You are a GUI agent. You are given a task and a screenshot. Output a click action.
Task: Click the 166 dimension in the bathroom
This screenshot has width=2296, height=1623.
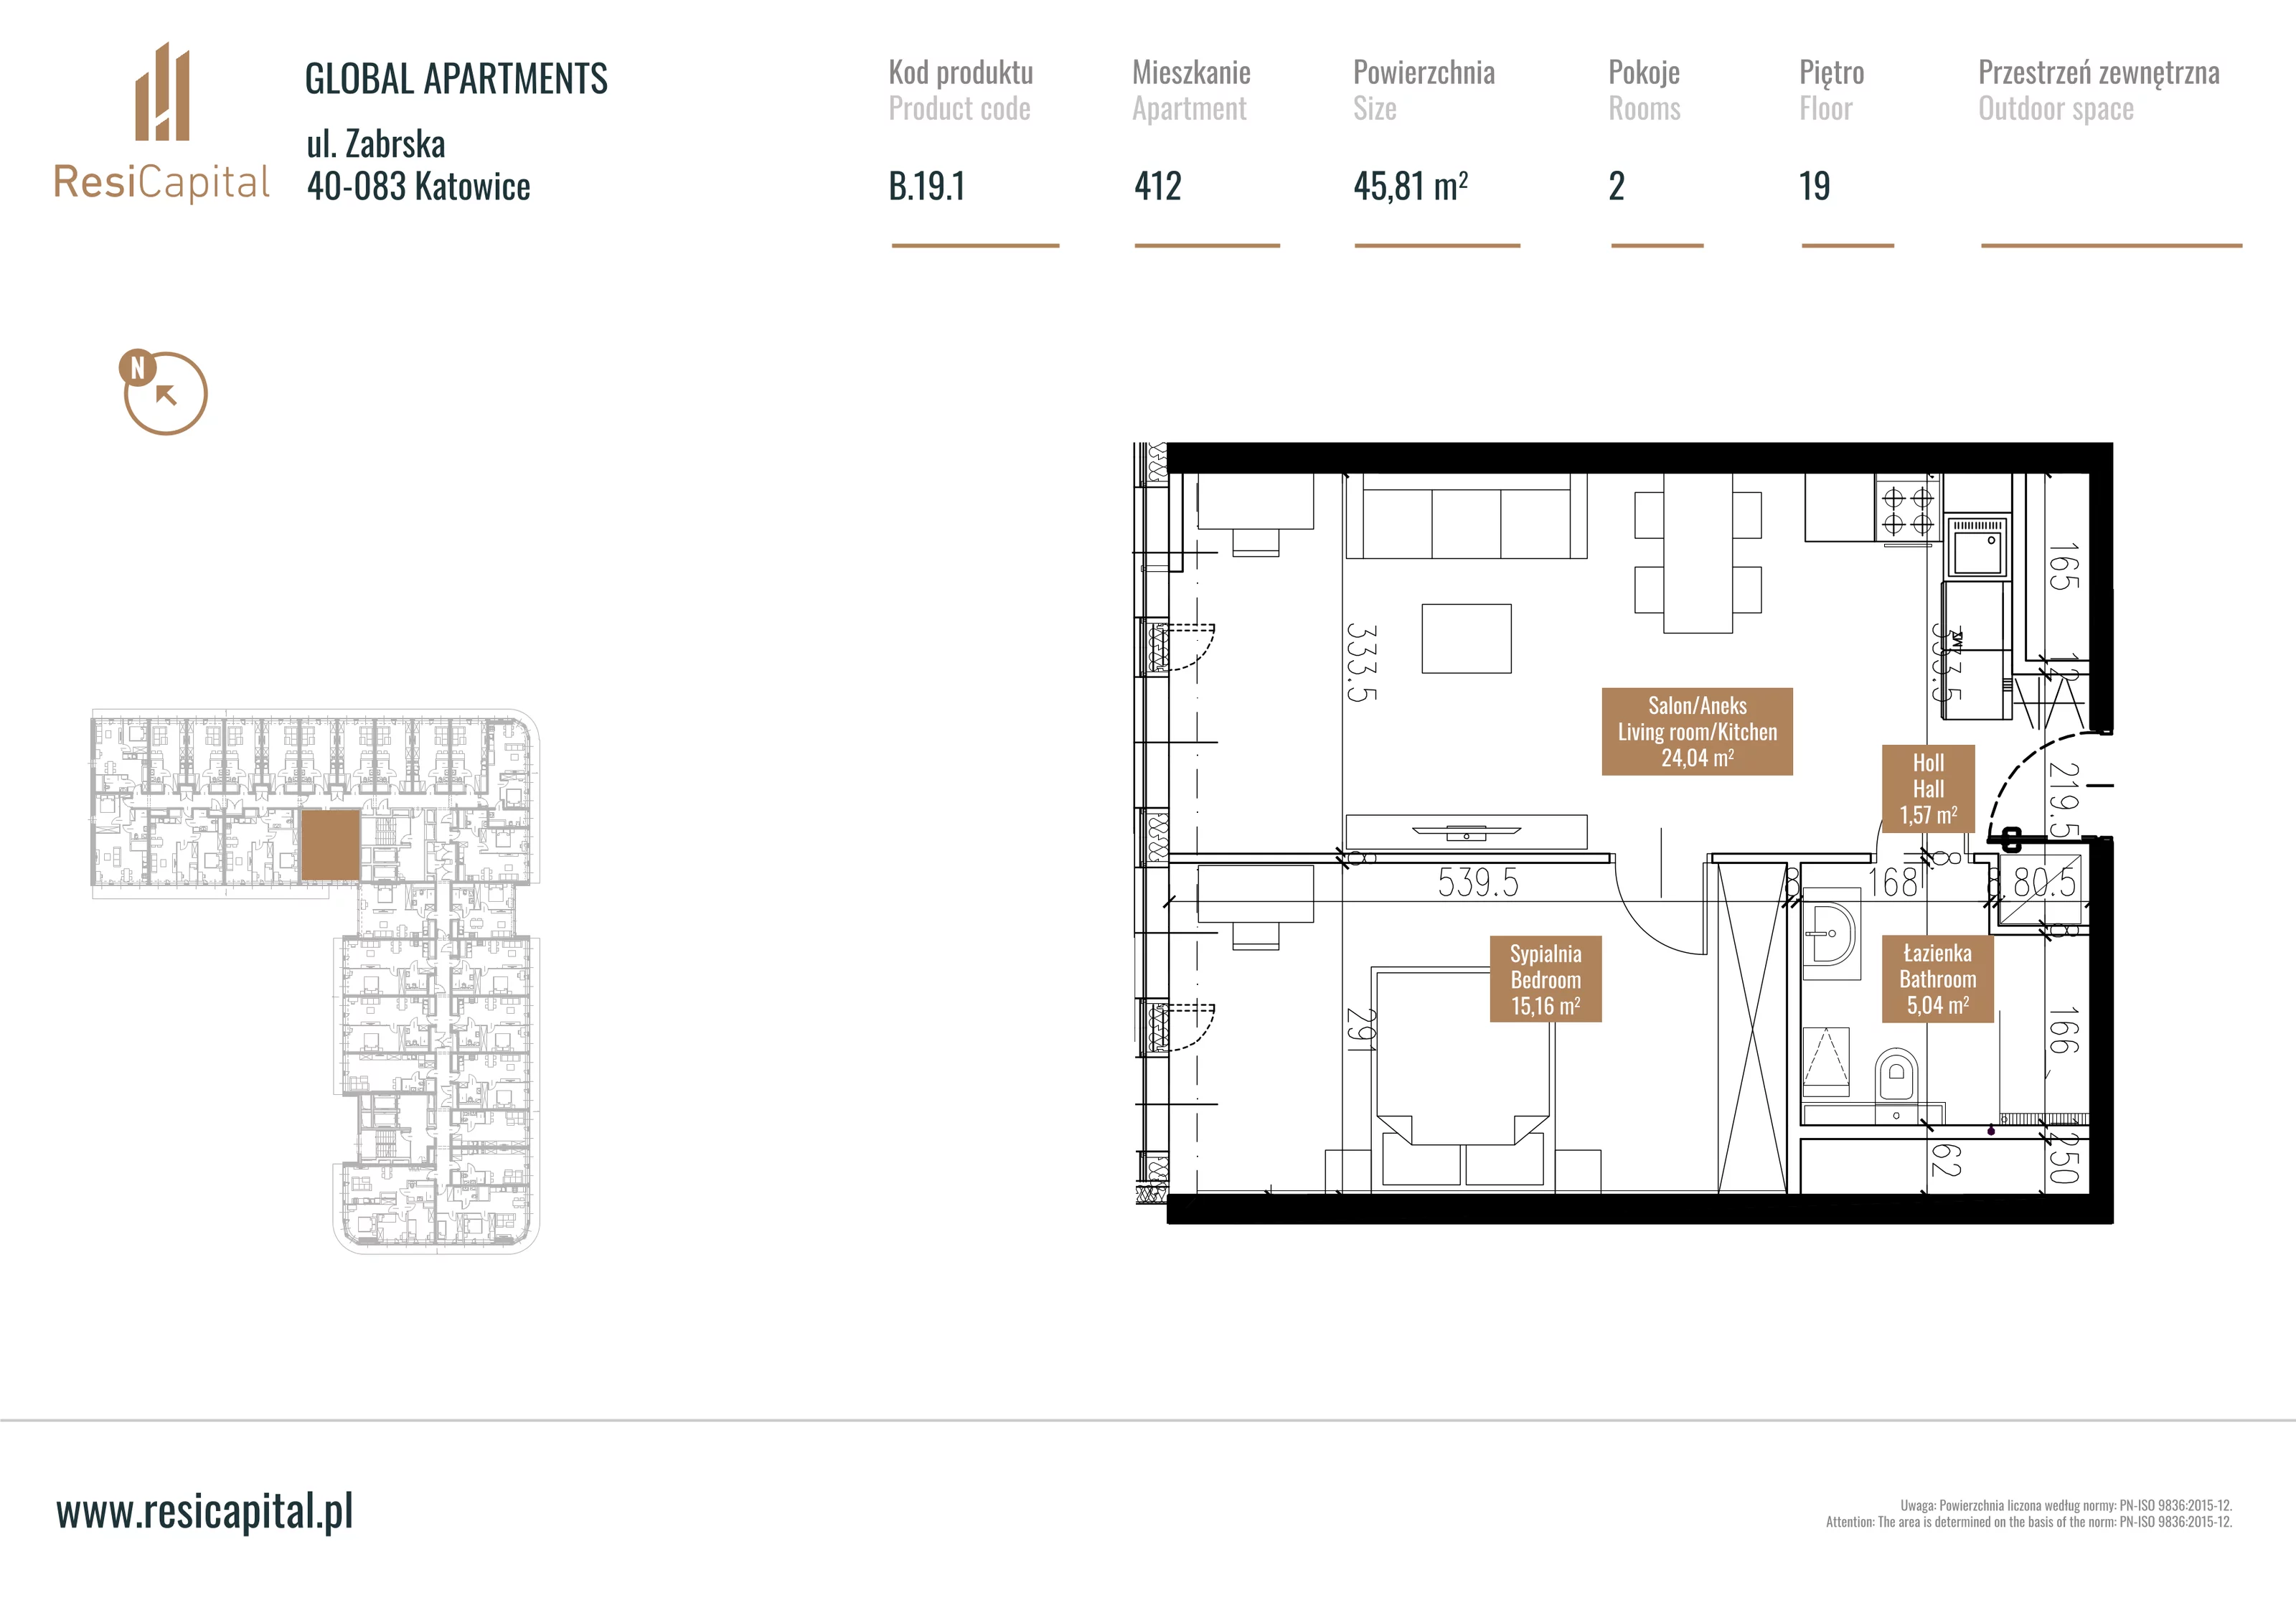[x=2064, y=1031]
